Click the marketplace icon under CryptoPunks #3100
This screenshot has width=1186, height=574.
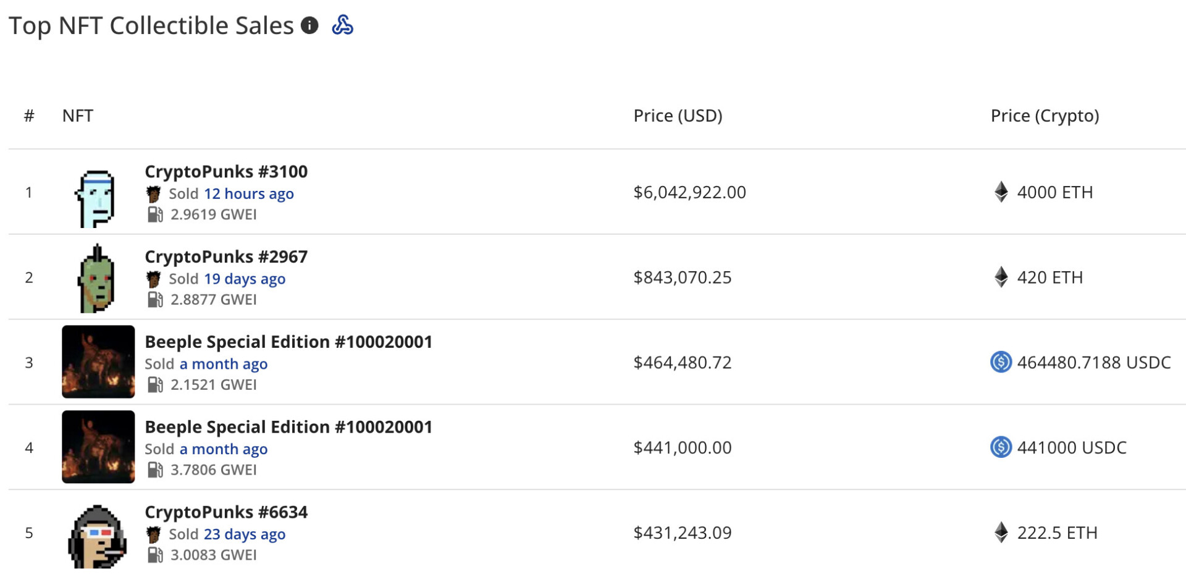153,194
